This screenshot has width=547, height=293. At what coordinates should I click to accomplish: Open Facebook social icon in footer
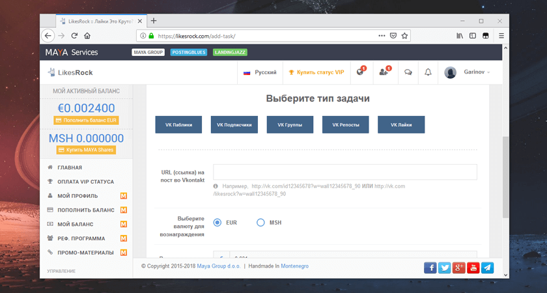pos(430,268)
